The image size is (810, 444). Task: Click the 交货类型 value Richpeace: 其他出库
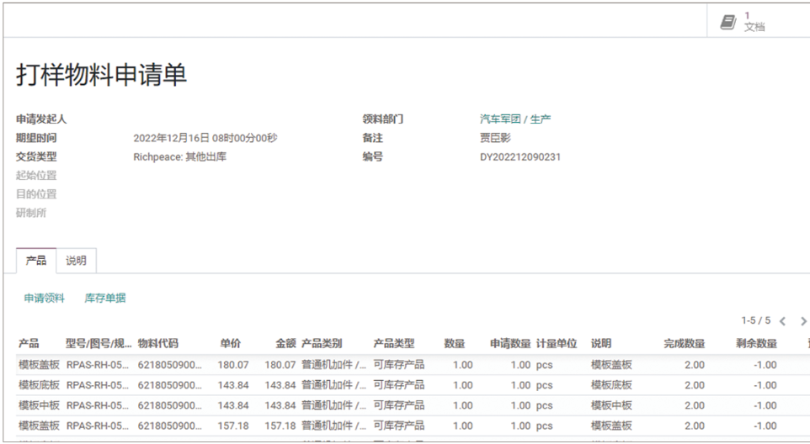point(179,156)
